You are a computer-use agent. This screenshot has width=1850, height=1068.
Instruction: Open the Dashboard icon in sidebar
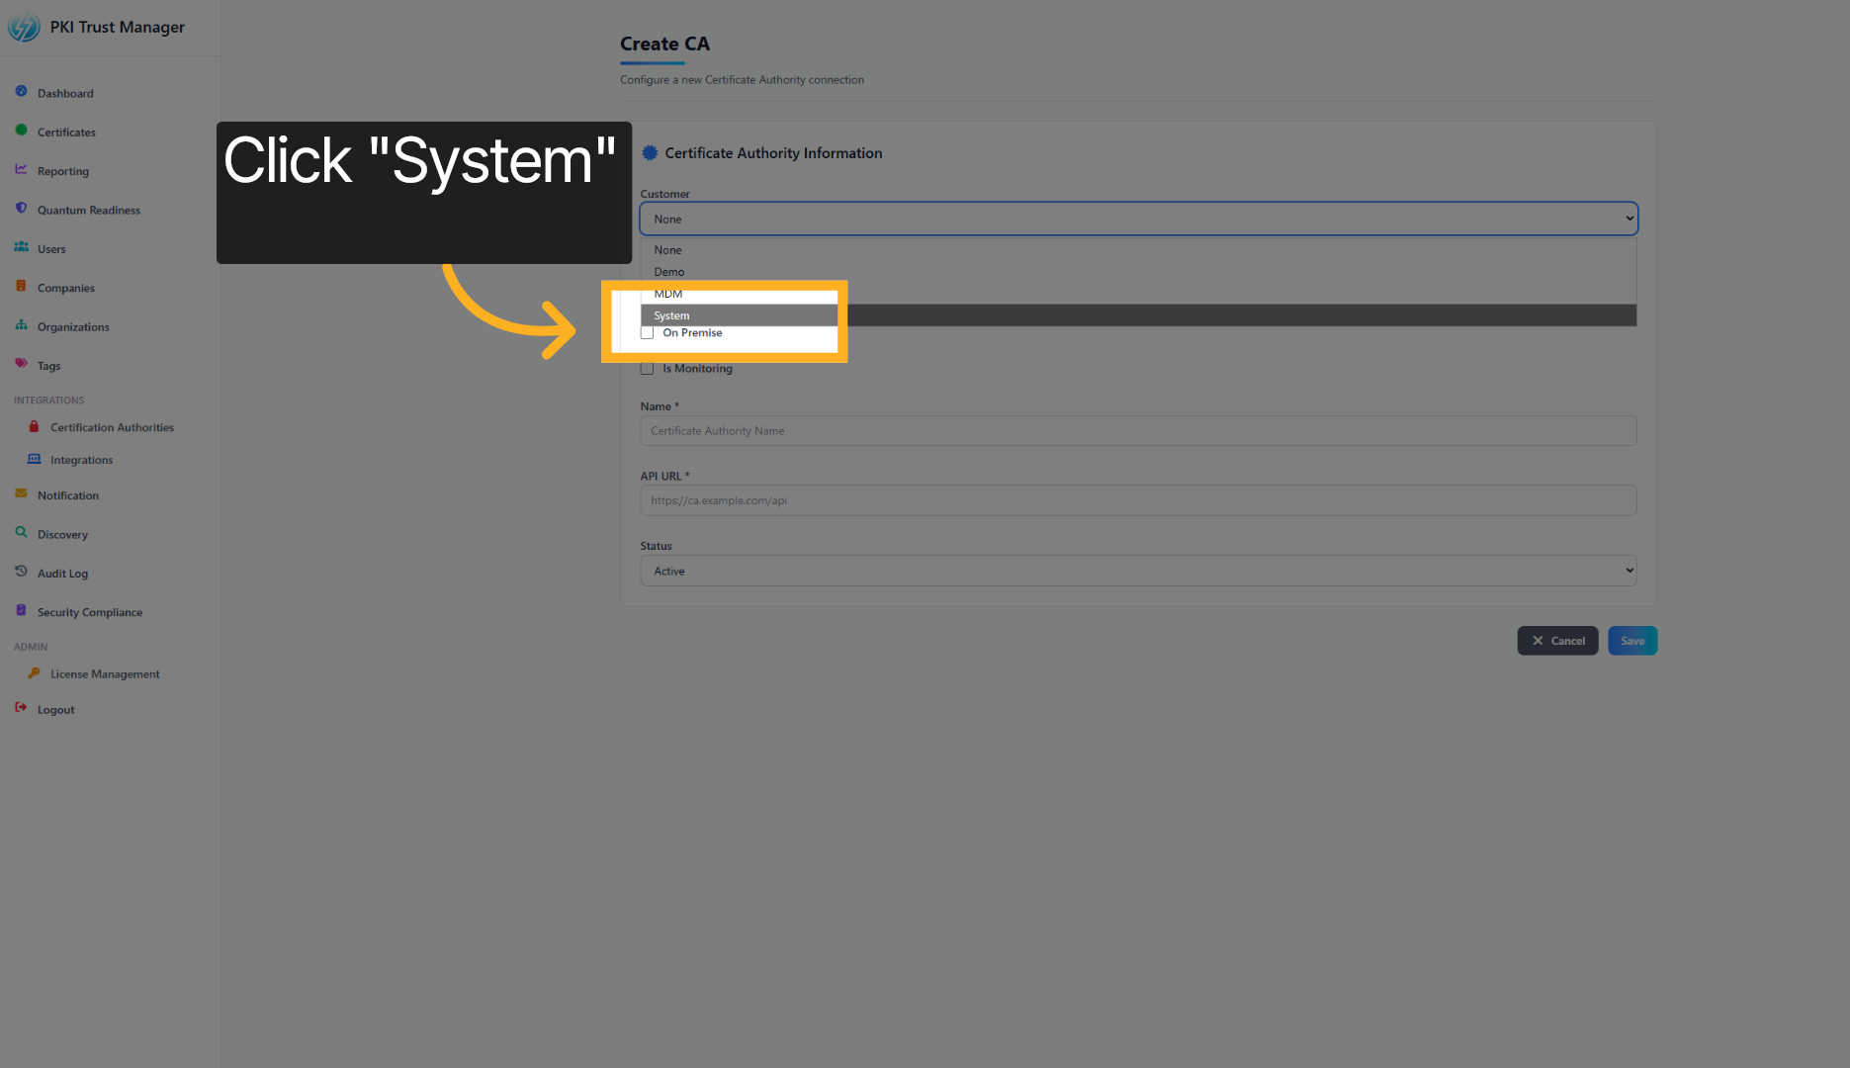tap(21, 91)
